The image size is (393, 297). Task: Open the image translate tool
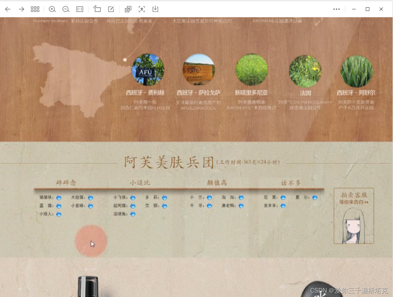[x=128, y=9]
